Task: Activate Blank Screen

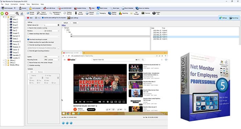Action: tap(102, 8)
